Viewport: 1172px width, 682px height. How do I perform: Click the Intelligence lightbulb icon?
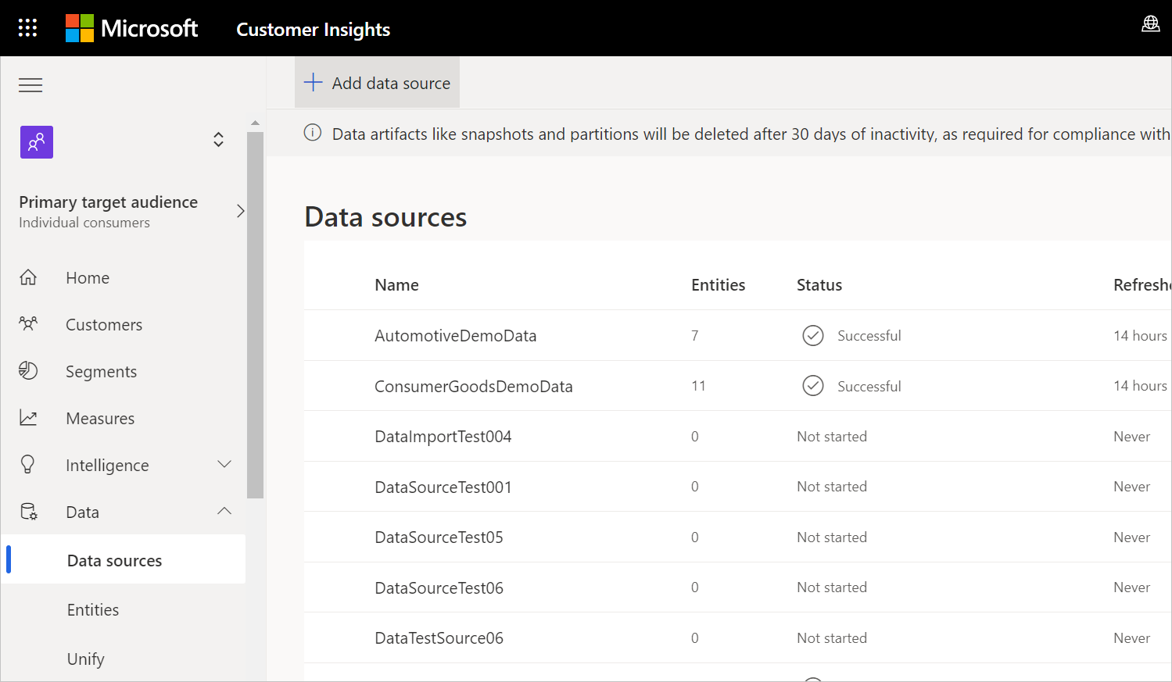coord(28,465)
